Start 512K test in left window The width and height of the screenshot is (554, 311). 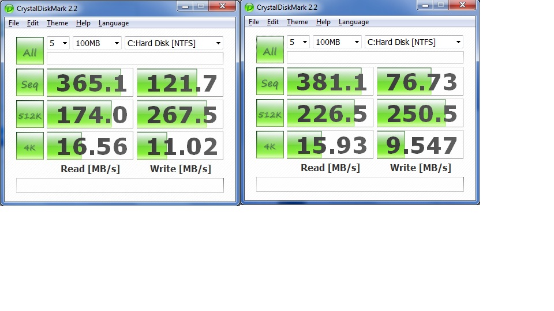coord(30,114)
